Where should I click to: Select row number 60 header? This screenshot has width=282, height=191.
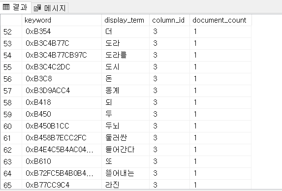pos(11,126)
